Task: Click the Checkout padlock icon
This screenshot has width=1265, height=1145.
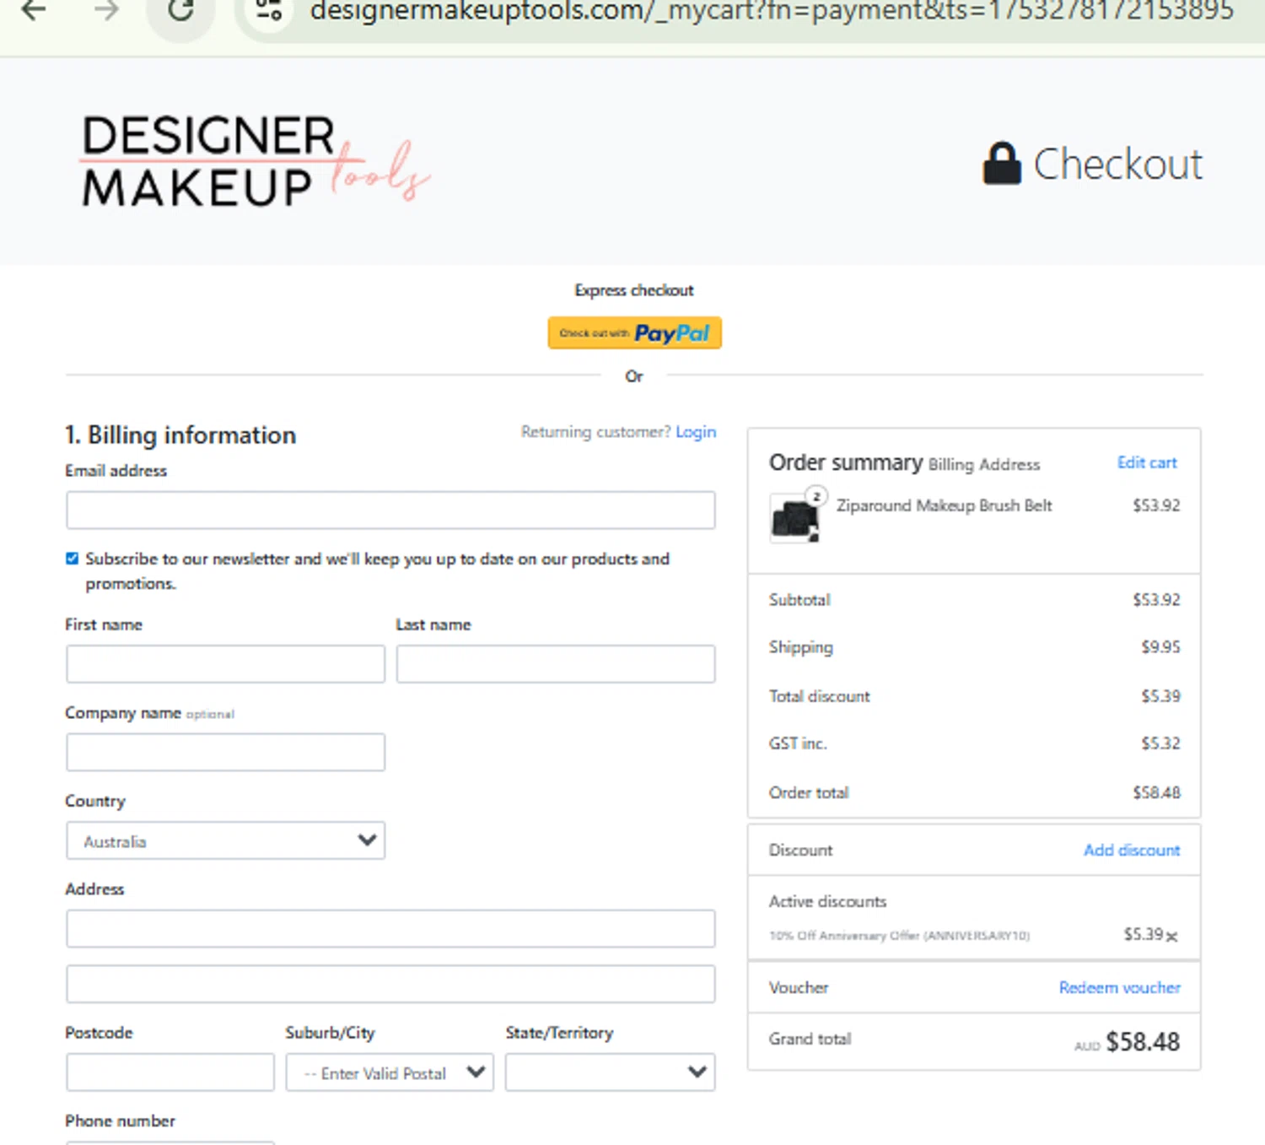Action: 1001,163
